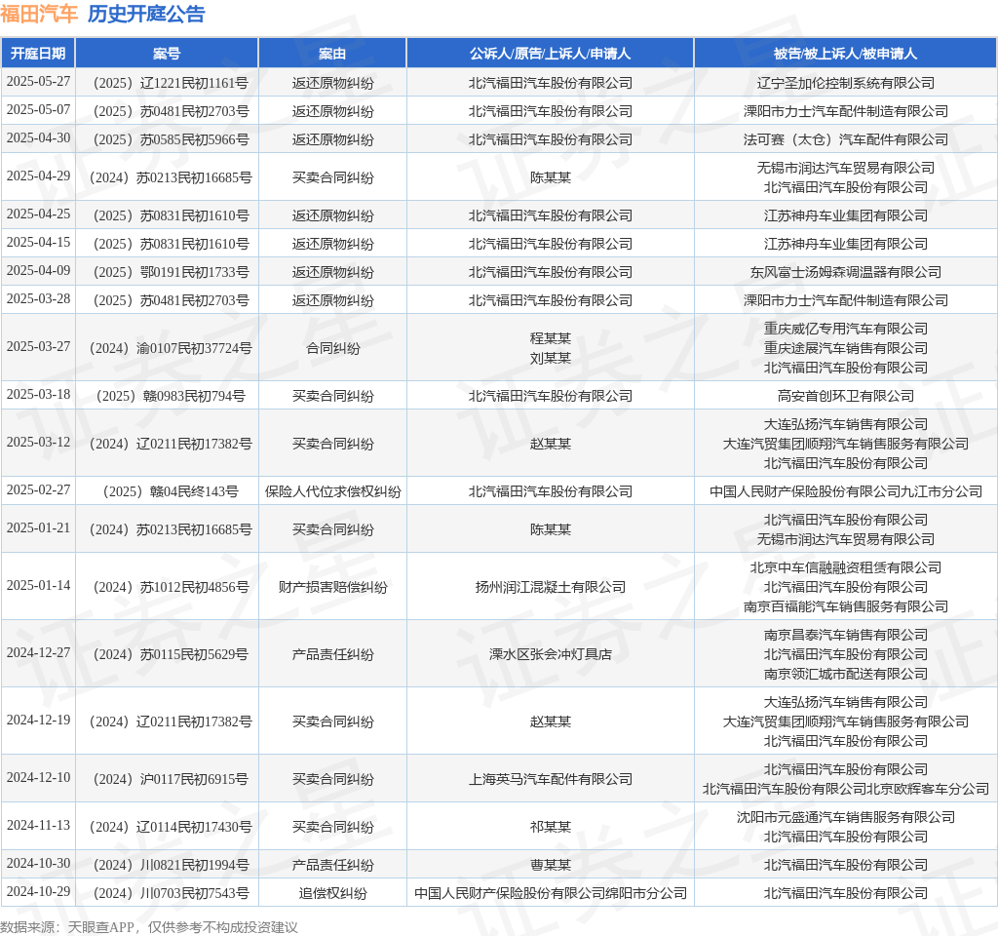Click defendant 法可赛(太仓)汽车配件有限公司
The image size is (998, 936).
coord(845,139)
